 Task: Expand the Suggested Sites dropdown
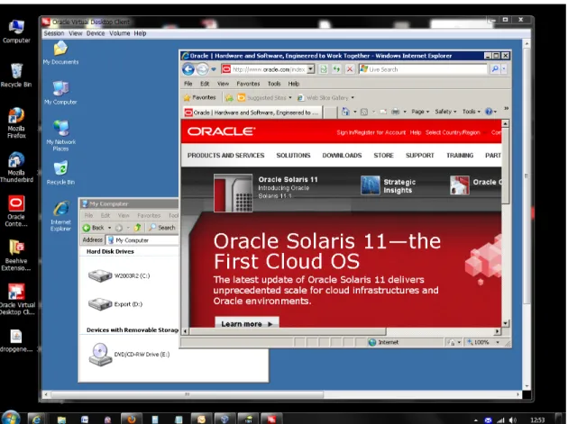click(x=290, y=98)
